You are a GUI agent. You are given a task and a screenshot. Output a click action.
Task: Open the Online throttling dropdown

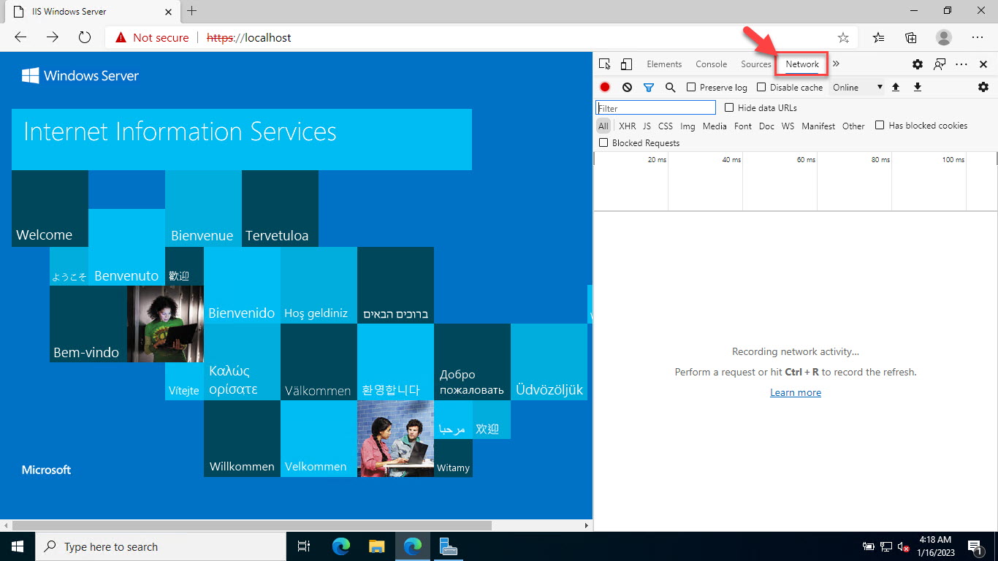coord(857,87)
